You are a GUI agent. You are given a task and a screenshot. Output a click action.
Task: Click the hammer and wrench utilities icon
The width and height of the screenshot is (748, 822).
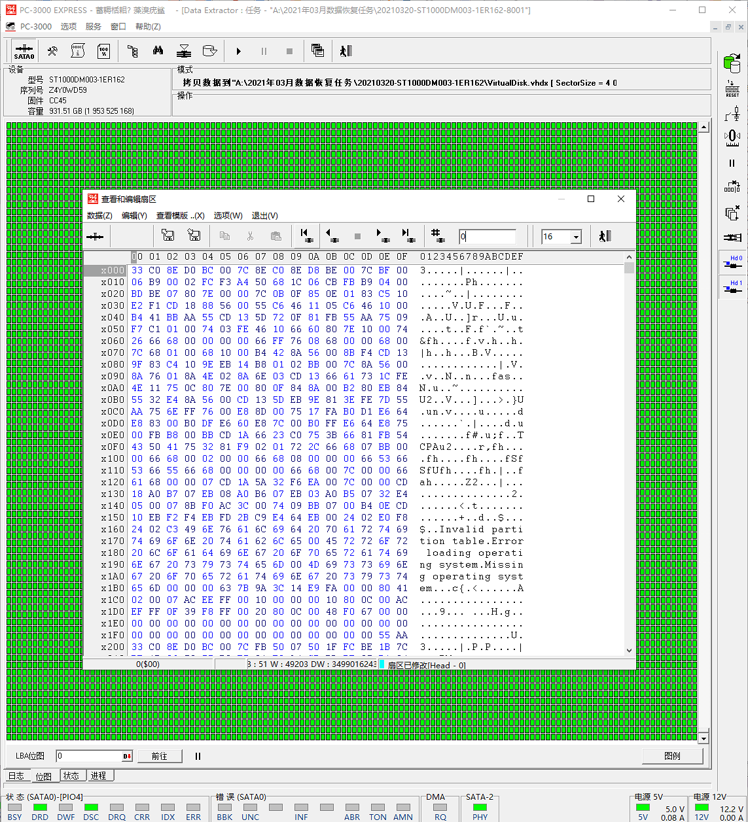click(x=53, y=51)
